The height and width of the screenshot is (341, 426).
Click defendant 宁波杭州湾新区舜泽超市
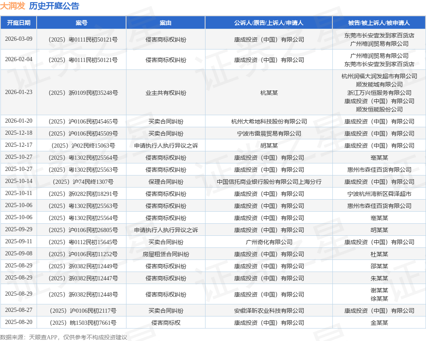[379, 194]
